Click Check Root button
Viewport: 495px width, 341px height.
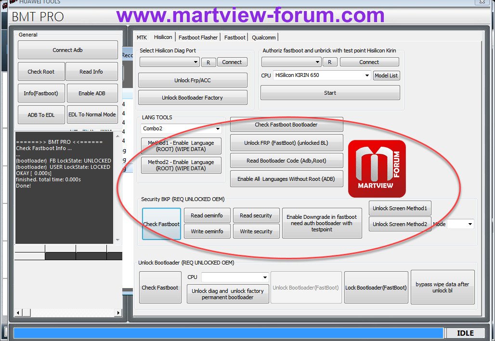(41, 72)
